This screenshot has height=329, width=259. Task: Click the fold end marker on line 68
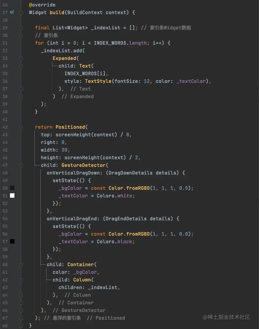pos(21,325)
